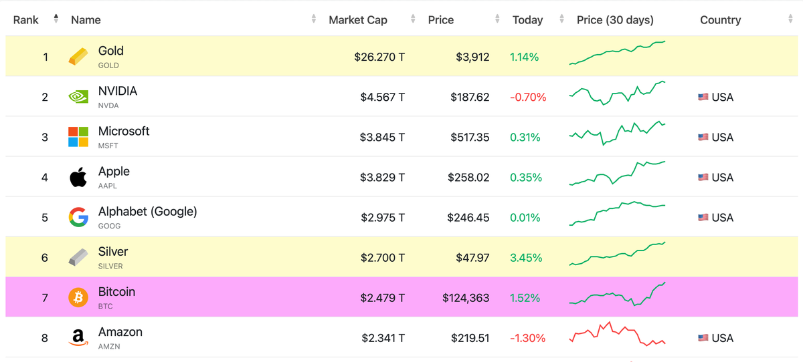Click the Bitcoin logo icon
Image resolution: width=803 pixels, height=362 pixels.
[x=78, y=298]
